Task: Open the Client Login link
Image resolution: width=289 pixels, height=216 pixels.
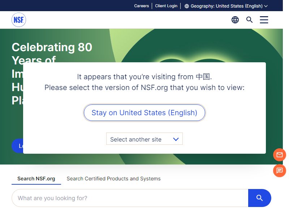Action: (x=166, y=6)
